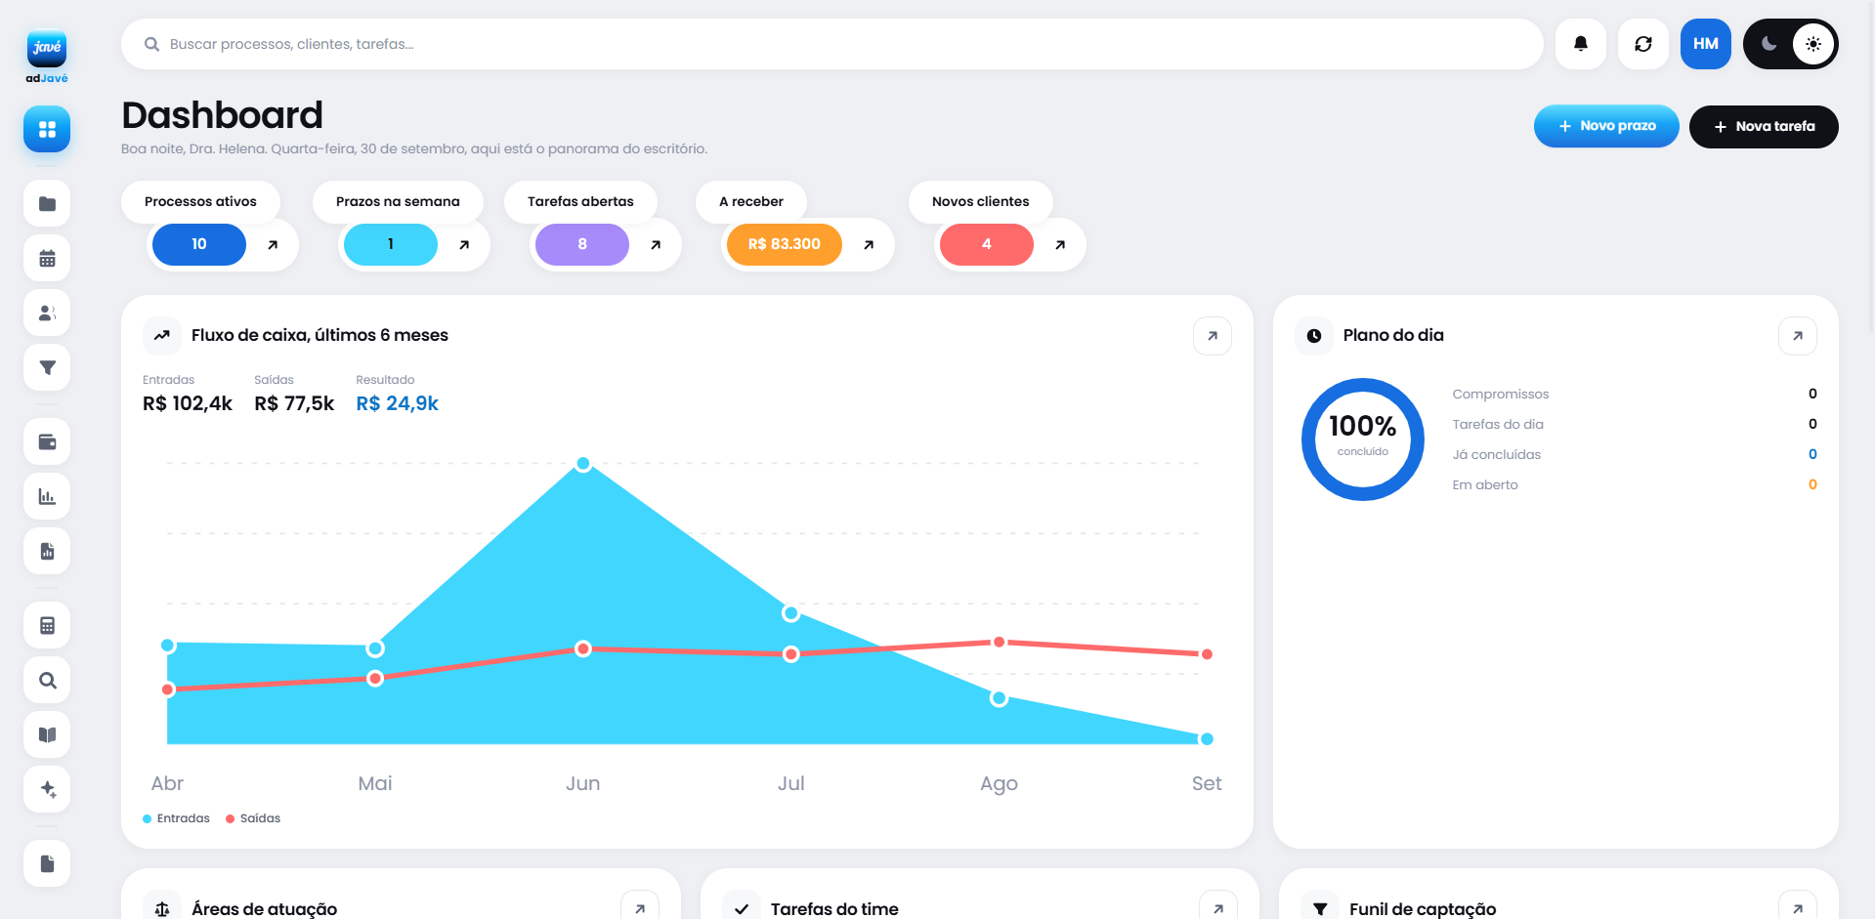Click the 100% concluído progress ring

[1363, 439]
